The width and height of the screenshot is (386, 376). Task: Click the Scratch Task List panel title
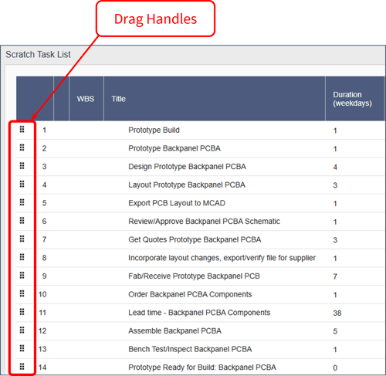38,55
